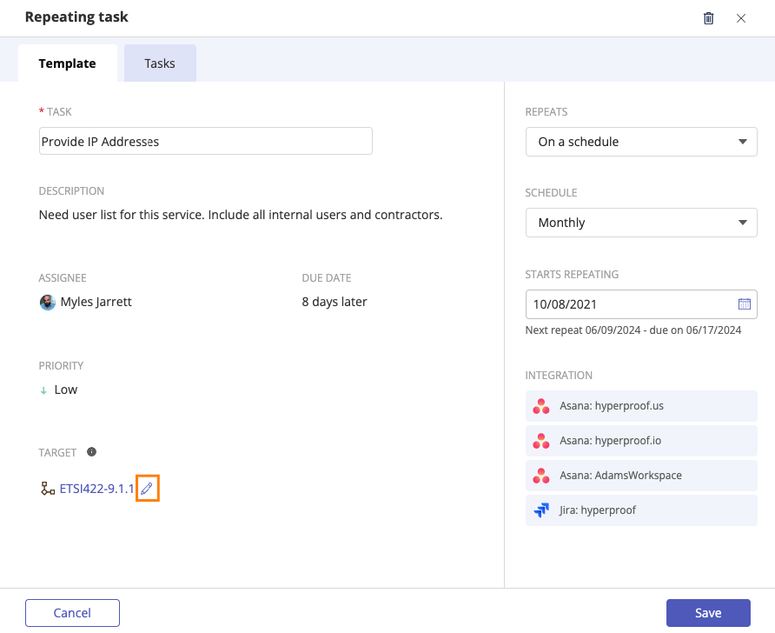Click Myles Jarrett's avatar
775x633 pixels.
click(x=48, y=303)
